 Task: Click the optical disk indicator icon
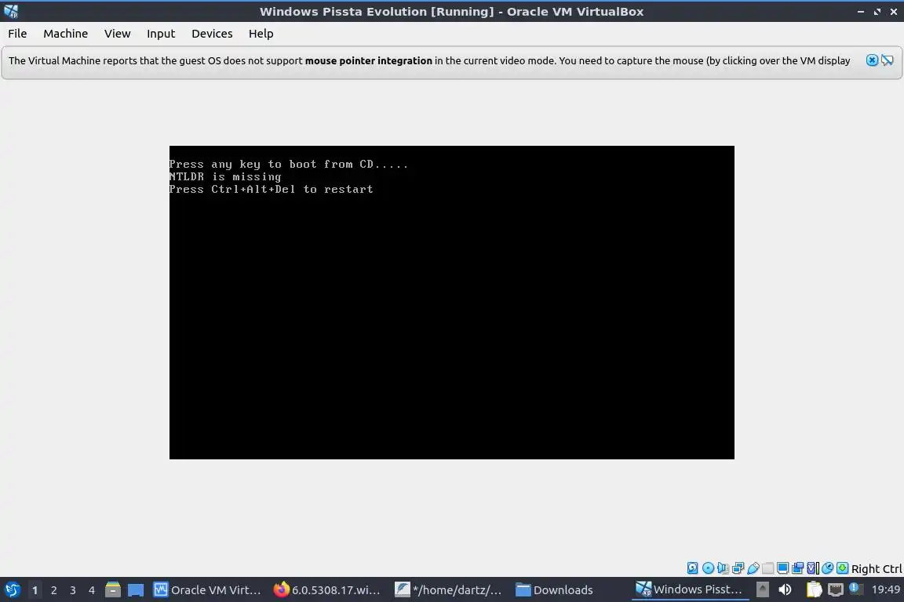(x=708, y=568)
